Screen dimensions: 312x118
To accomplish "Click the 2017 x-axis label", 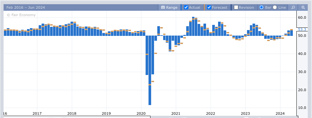I will (37, 114).
